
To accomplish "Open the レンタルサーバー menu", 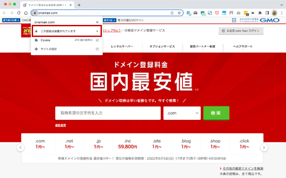I will (x=122, y=46).
